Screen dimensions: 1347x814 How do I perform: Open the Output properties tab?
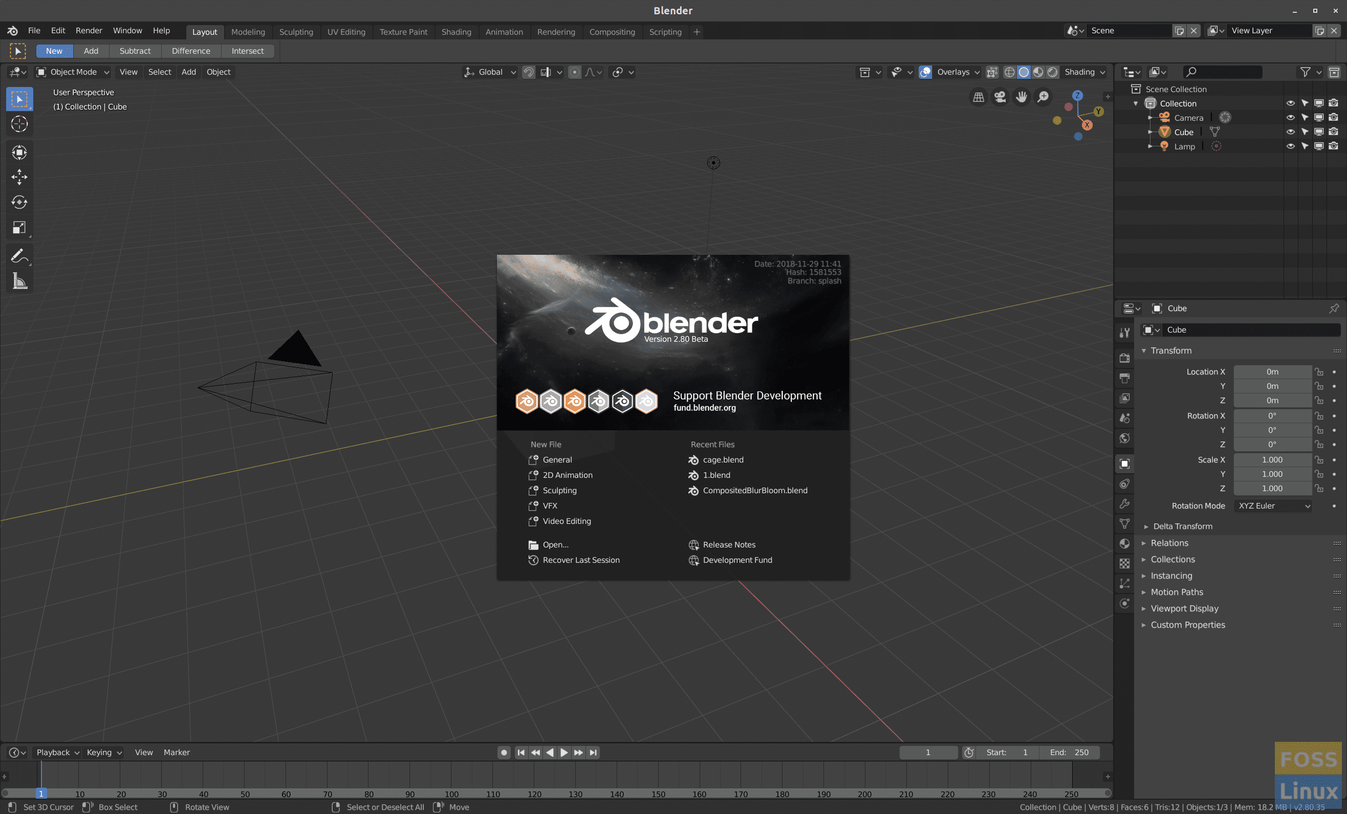[x=1124, y=378]
